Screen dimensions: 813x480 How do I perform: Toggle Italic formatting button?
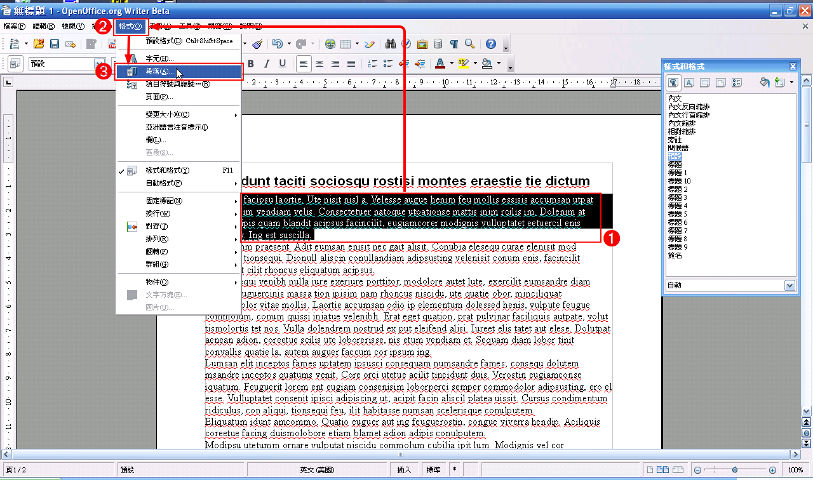pos(267,63)
